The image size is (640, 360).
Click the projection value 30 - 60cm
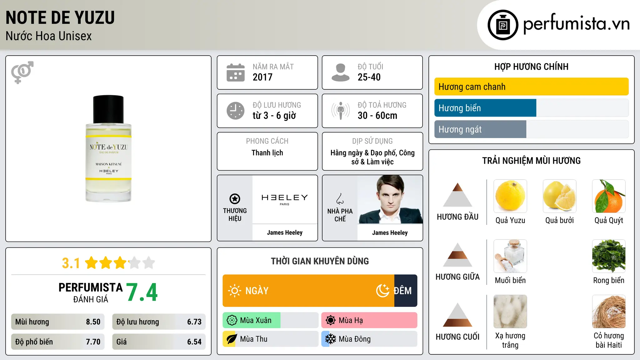coord(377,116)
